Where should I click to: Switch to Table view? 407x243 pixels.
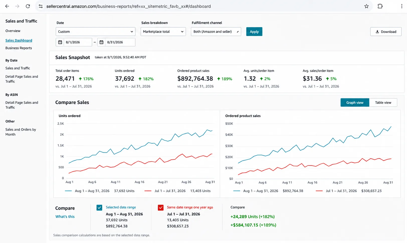point(383,103)
